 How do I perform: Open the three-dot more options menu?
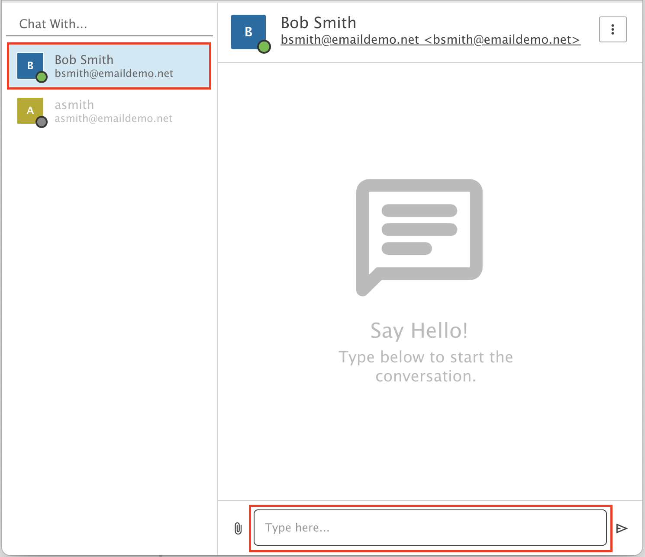coord(613,29)
